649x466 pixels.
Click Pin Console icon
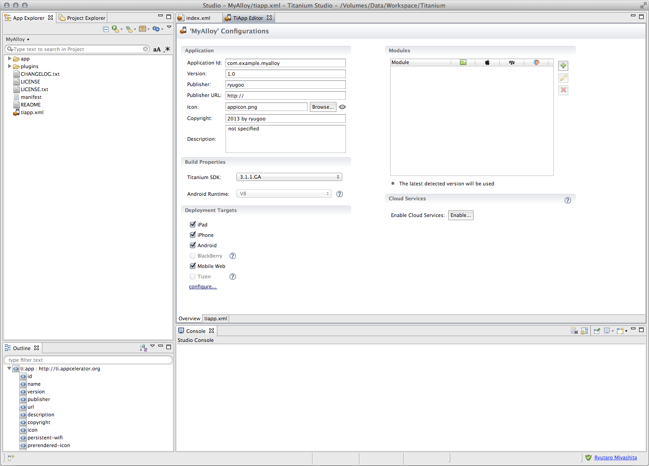pyautogui.click(x=597, y=331)
